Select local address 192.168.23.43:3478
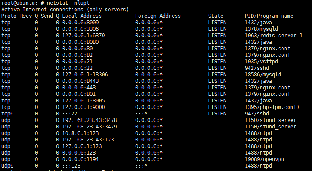This screenshot has width=312, height=171. click(90, 120)
